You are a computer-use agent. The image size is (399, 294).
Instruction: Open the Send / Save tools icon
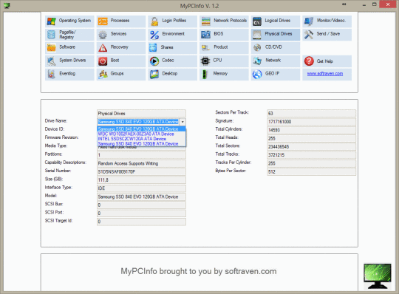click(x=309, y=35)
